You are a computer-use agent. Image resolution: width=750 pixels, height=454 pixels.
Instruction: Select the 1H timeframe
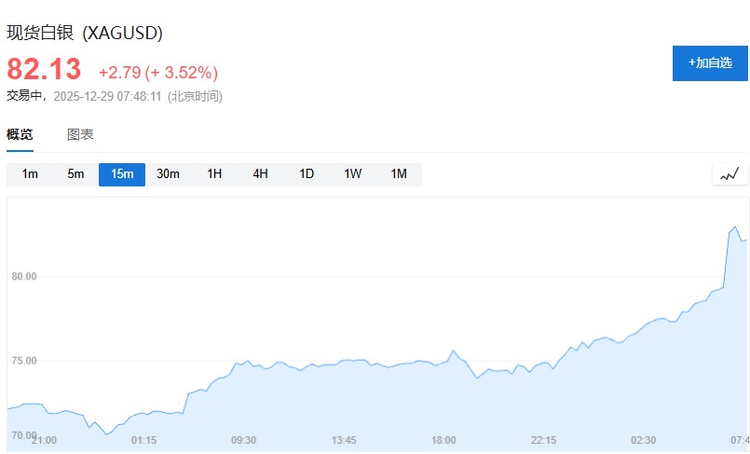[214, 174]
